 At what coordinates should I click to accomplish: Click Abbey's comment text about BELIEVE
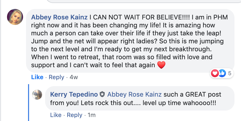click(129, 41)
